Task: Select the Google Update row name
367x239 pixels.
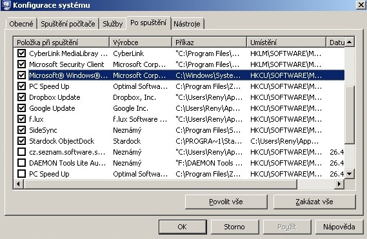Action: (52, 108)
